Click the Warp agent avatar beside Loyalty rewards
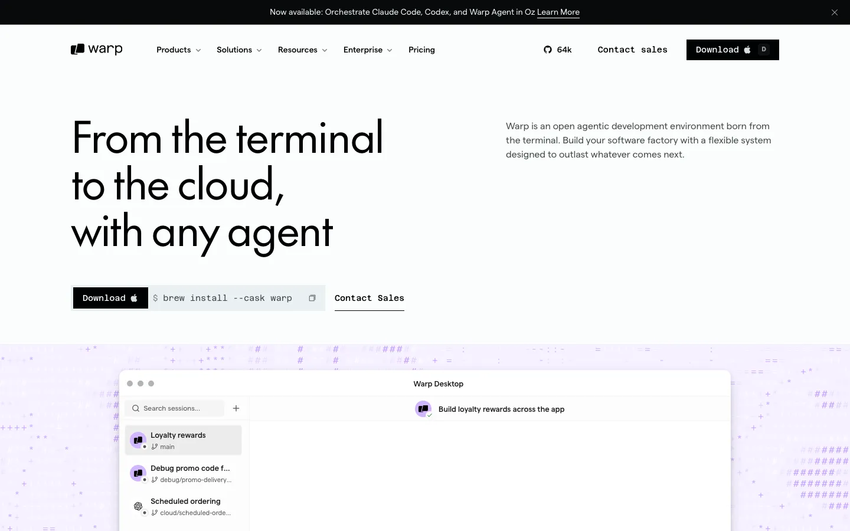 [138, 440]
